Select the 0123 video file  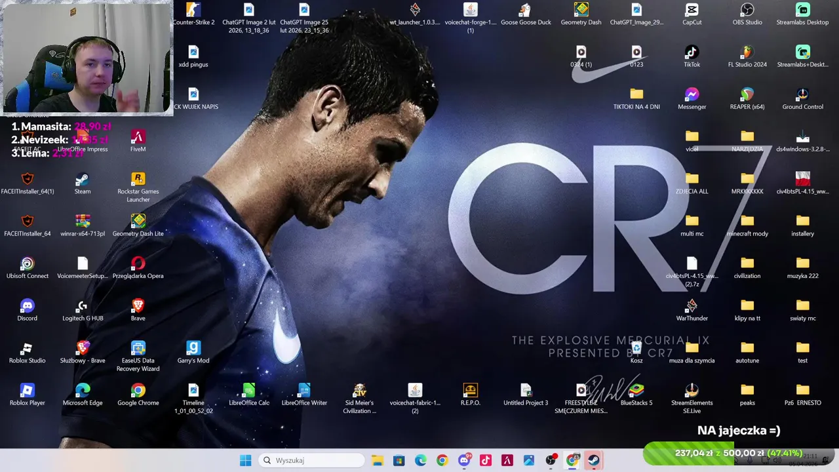[636, 56]
